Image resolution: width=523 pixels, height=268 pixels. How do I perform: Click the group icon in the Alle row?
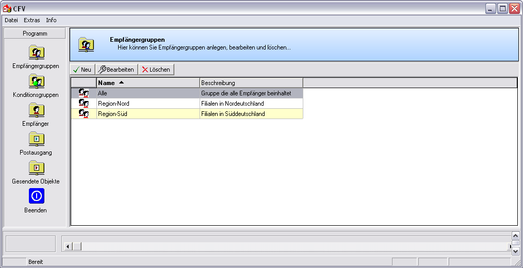pyautogui.click(x=84, y=93)
